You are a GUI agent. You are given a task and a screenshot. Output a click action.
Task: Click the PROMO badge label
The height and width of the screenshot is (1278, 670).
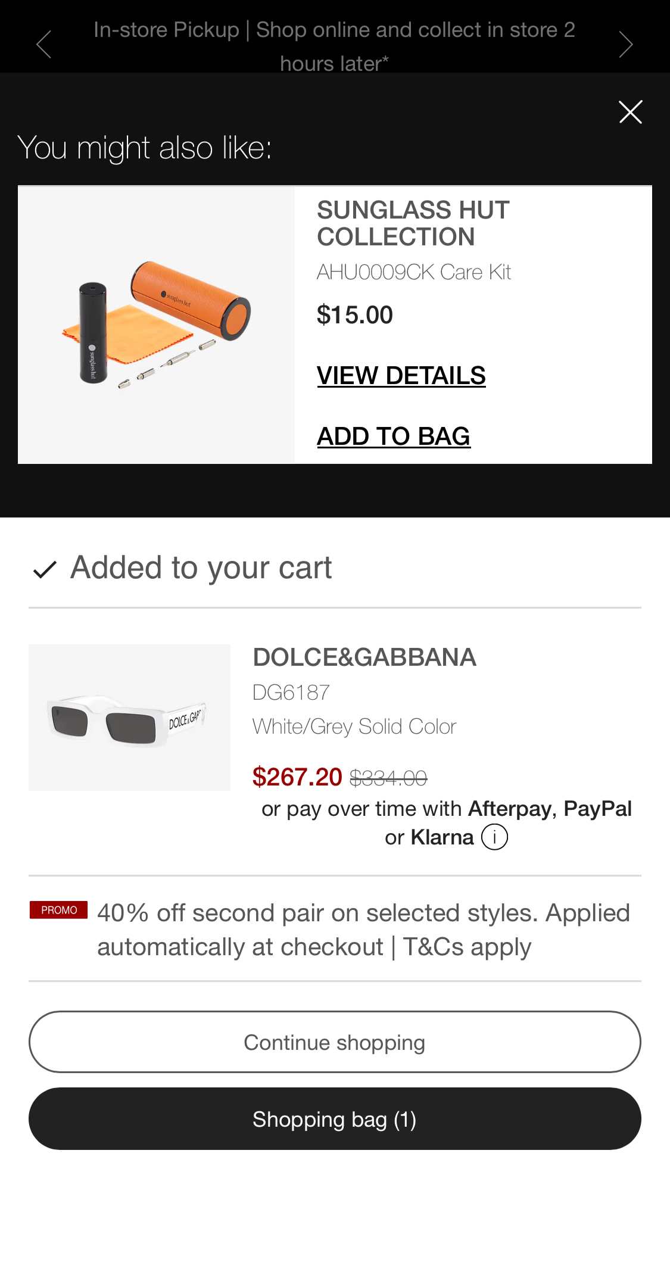click(x=59, y=910)
